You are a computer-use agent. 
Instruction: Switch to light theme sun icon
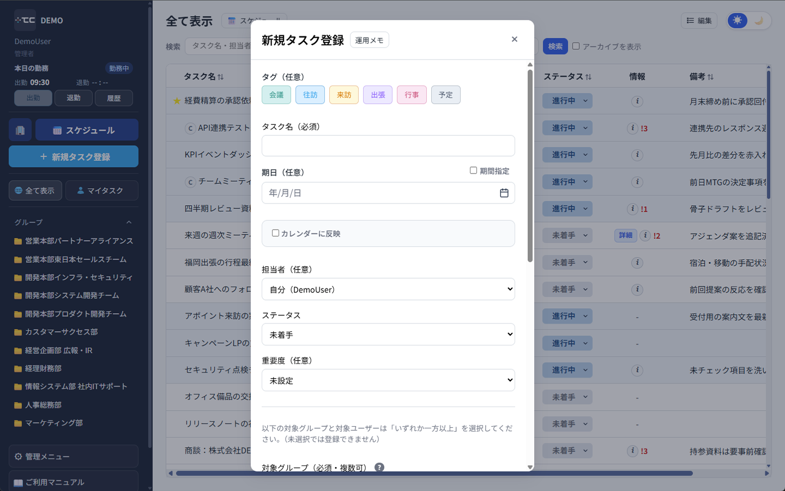738,21
